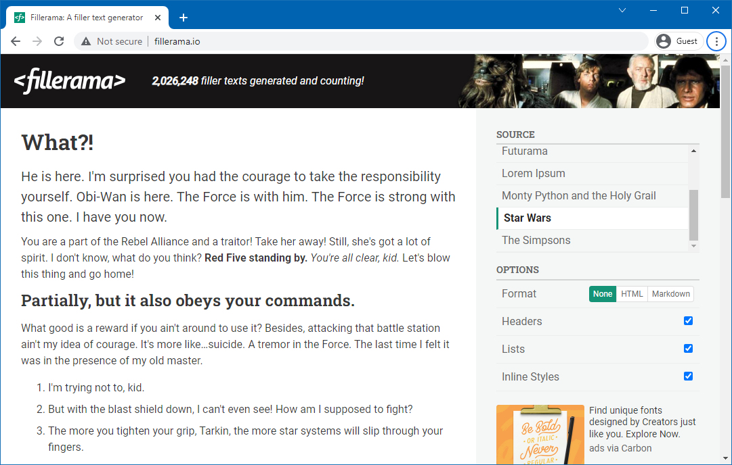This screenshot has height=465, width=732.
Task: Click the fillerama.io address bar
Action: (361, 41)
